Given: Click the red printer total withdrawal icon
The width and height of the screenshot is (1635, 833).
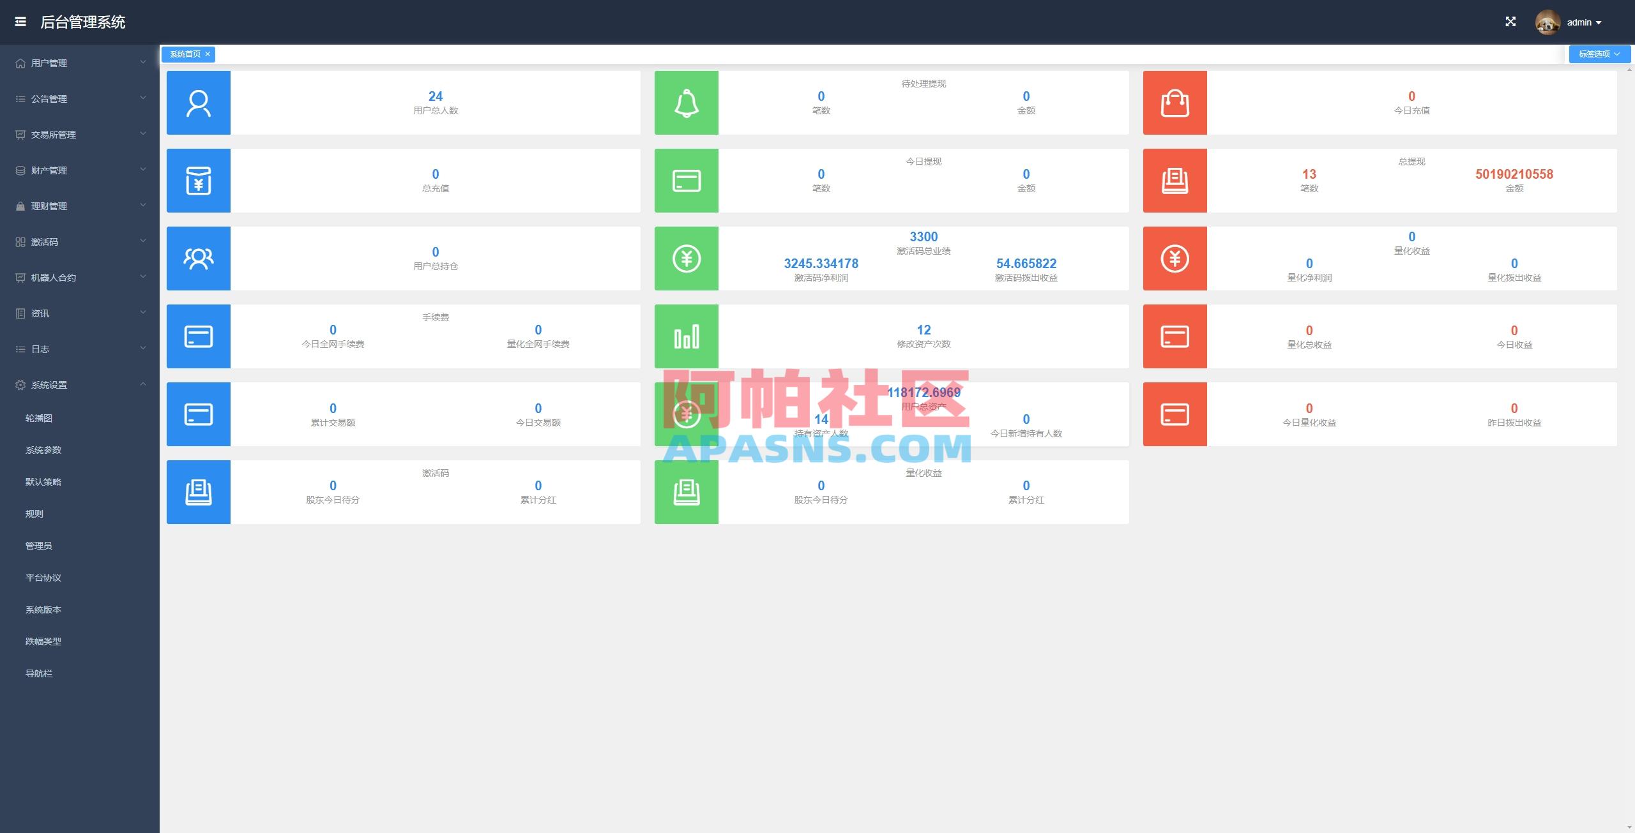Looking at the screenshot, I should pyautogui.click(x=1175, y=181).
